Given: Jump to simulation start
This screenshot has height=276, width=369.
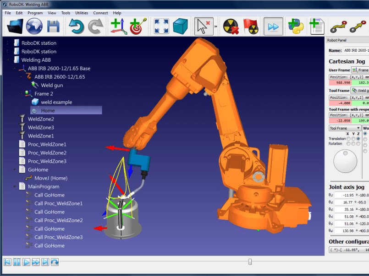Looking at the screenshot, I should pos(7,262).
